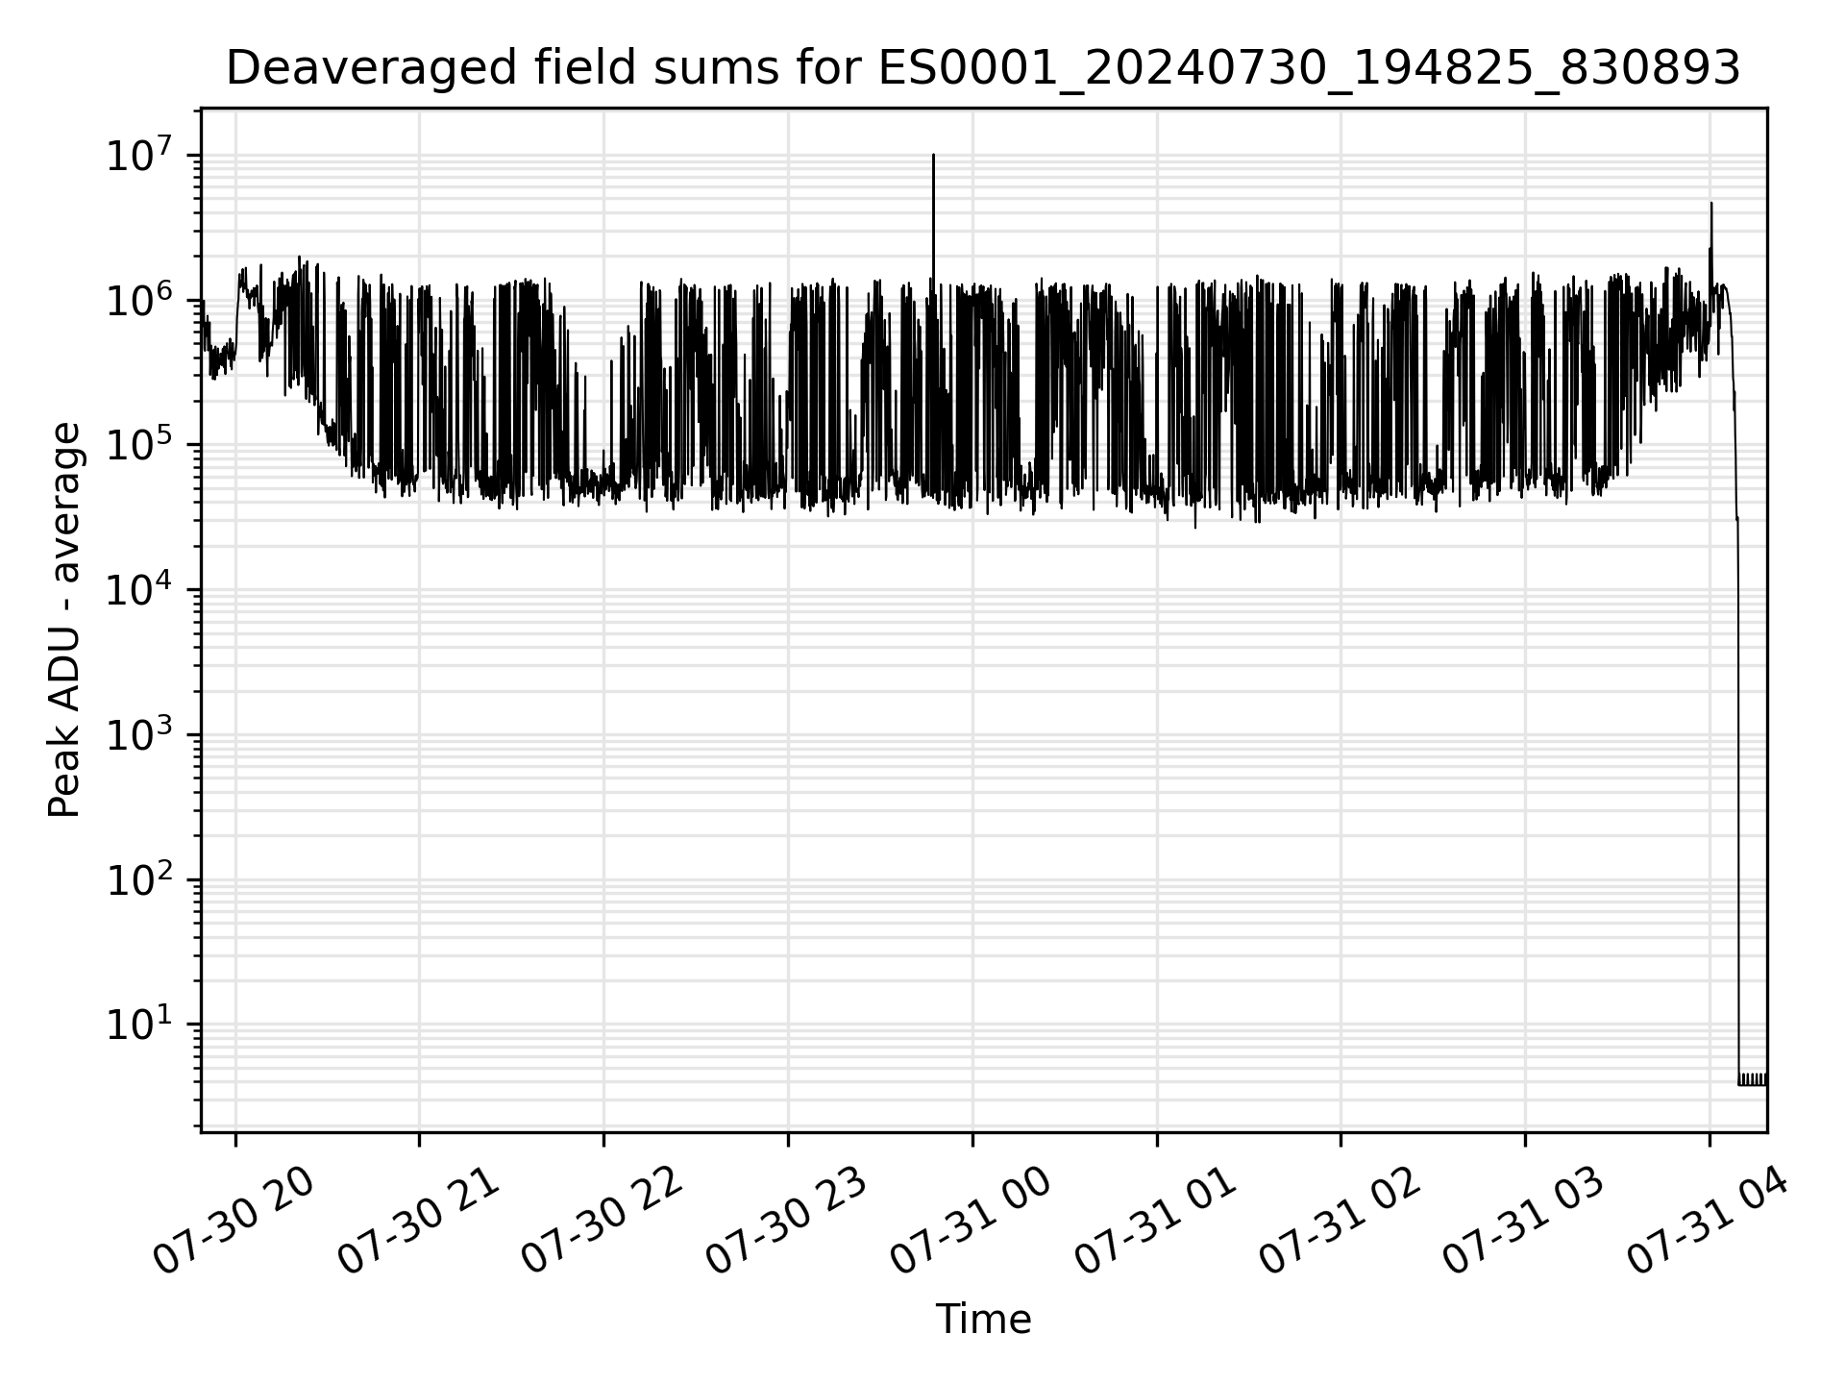1845x1384 pixels.
Task: Click the 10^3 y-axis tick label
Action: tap(141, 735)
